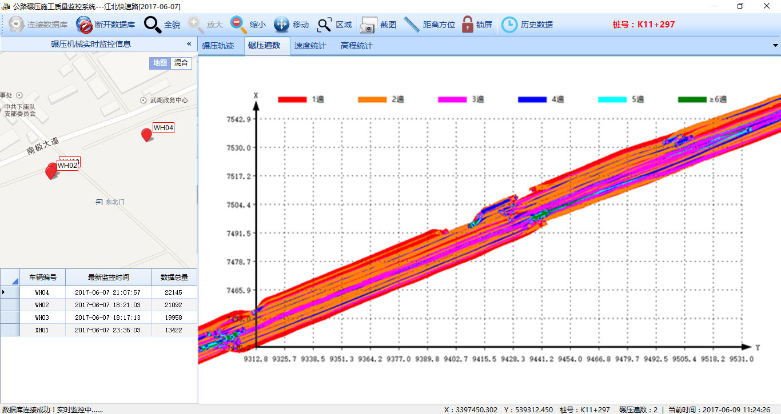Viewport: 781px width, 414px height.
Task: Switch to the 碾压轨迹 tab
Action: [x=218, y=46]
